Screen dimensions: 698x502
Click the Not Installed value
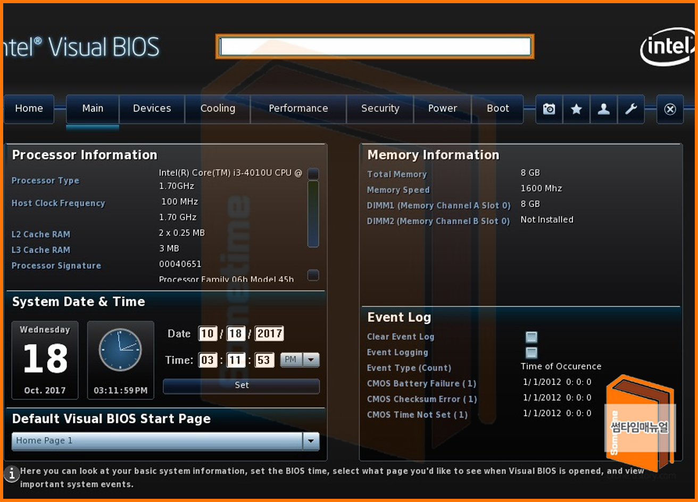[547, 220]
